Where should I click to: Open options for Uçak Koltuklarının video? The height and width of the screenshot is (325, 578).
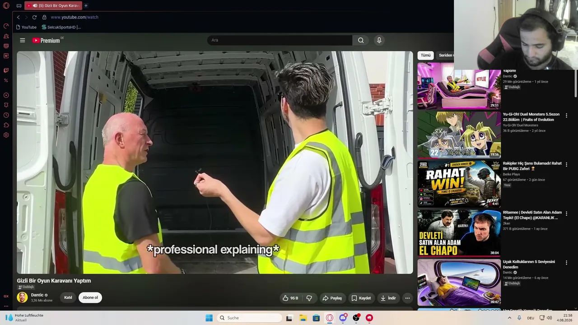tap(566, 263)
